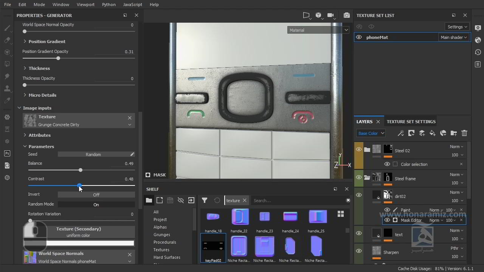
Task: Click the add fill layer bucket icon
Action: coord(433,133)
